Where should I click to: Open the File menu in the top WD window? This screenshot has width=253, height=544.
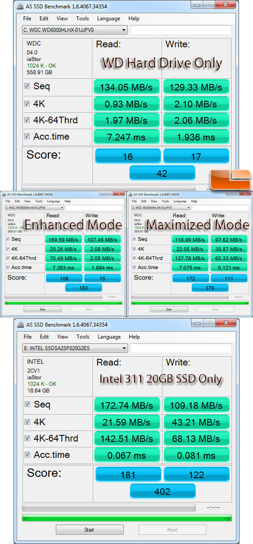pos(27,19)
